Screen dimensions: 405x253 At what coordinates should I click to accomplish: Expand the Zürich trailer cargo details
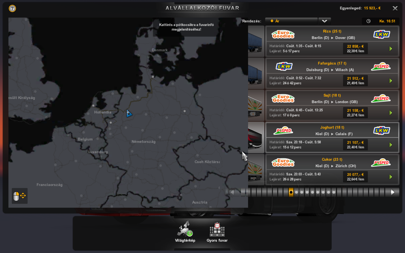pos(256,170)
